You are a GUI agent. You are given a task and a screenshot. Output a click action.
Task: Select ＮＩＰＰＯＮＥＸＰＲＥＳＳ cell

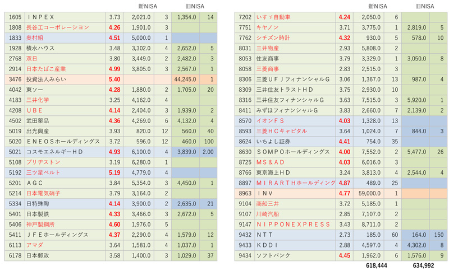click(295, 225)
